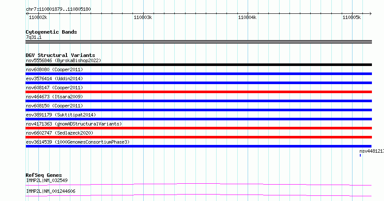
Task: Click the blue bar under esv3576414
Action: (x=198, y=83)
